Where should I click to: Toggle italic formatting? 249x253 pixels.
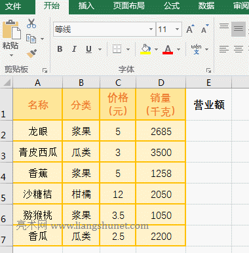click(x=74, y=49)
